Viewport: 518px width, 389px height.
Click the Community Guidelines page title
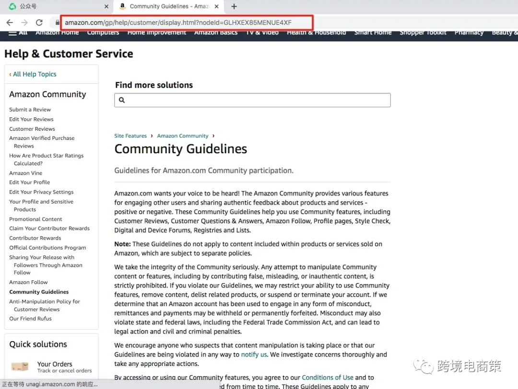pos(181,149)
